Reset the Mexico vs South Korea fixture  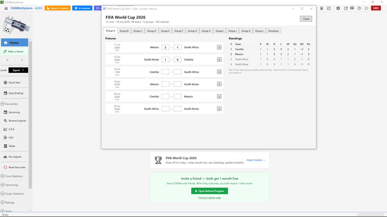[219, 84]
